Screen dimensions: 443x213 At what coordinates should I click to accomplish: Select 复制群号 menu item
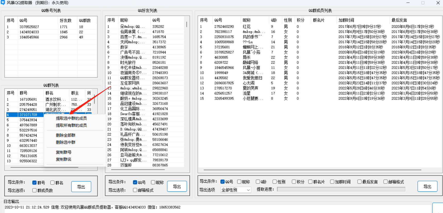tap(64, 152)
